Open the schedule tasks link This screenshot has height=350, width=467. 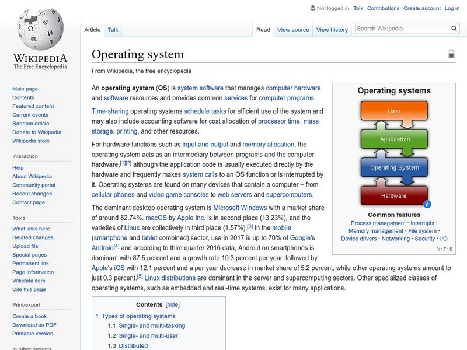pyautogui.click(x=205, y=111)
